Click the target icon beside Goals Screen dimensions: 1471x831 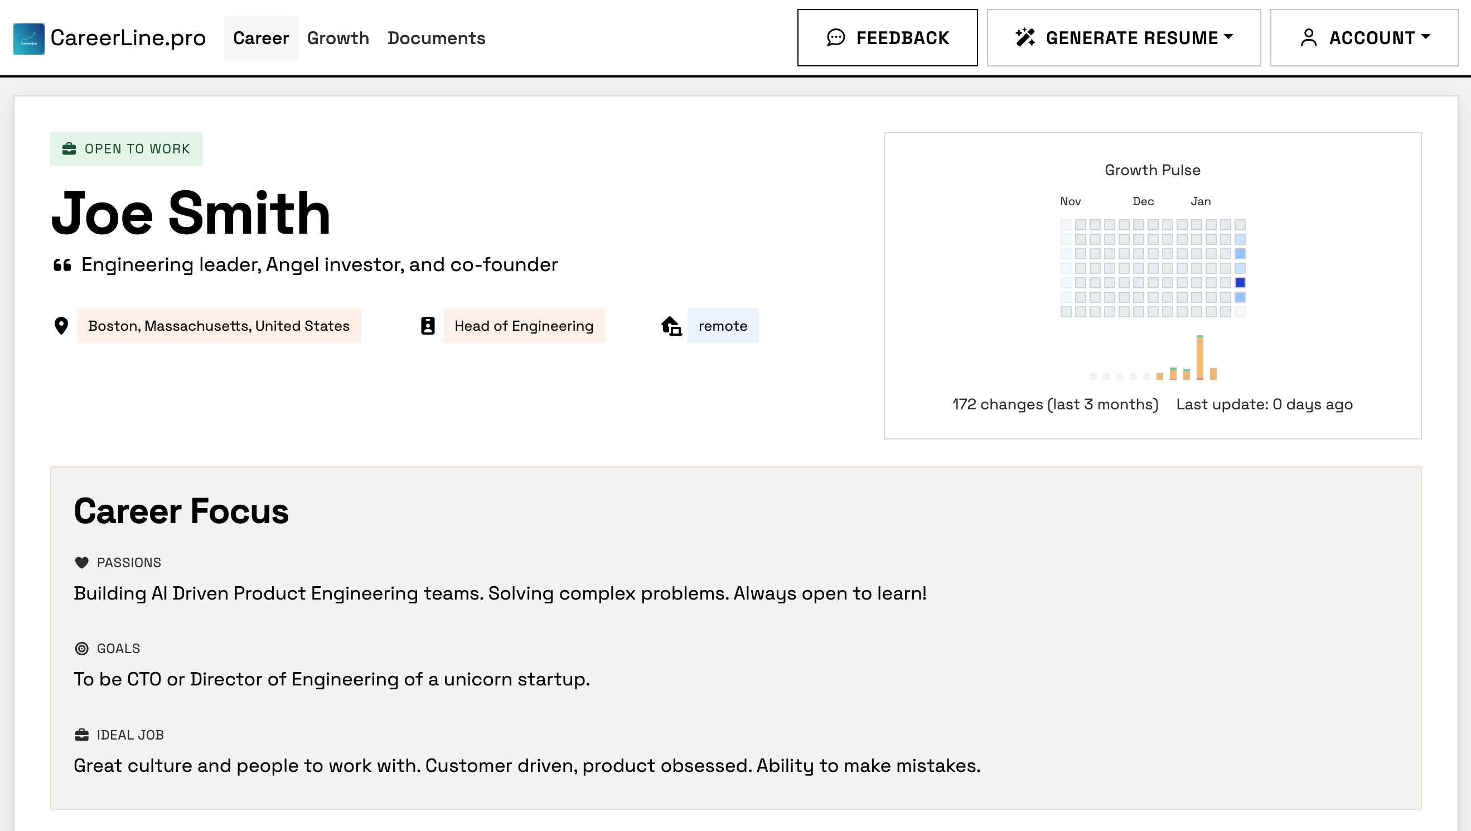[x=81, y=648]
